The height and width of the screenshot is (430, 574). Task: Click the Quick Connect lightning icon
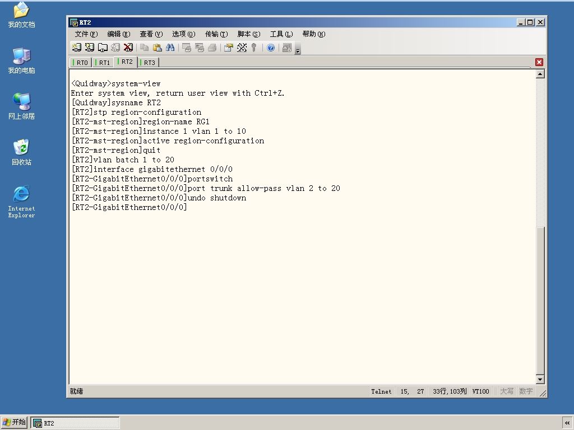89,48
